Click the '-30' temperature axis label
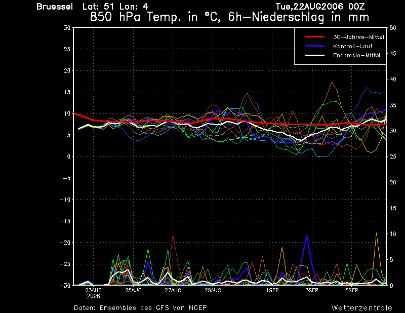 point(65,285)
